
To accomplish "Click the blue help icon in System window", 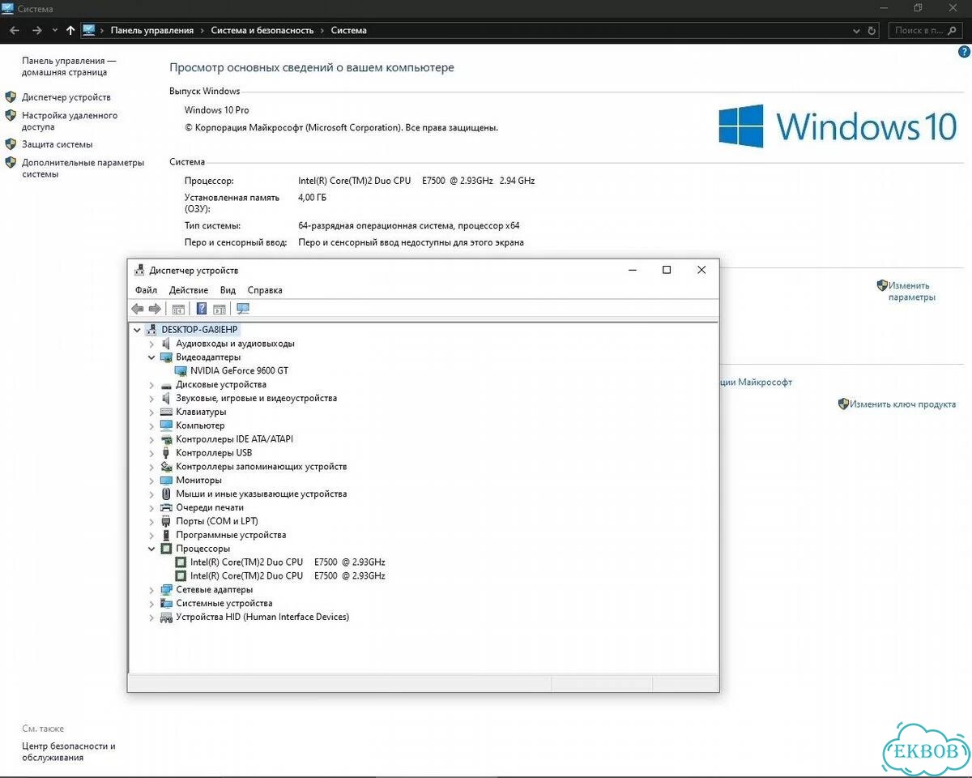I will pyautogui.click(x=964, y=52).
